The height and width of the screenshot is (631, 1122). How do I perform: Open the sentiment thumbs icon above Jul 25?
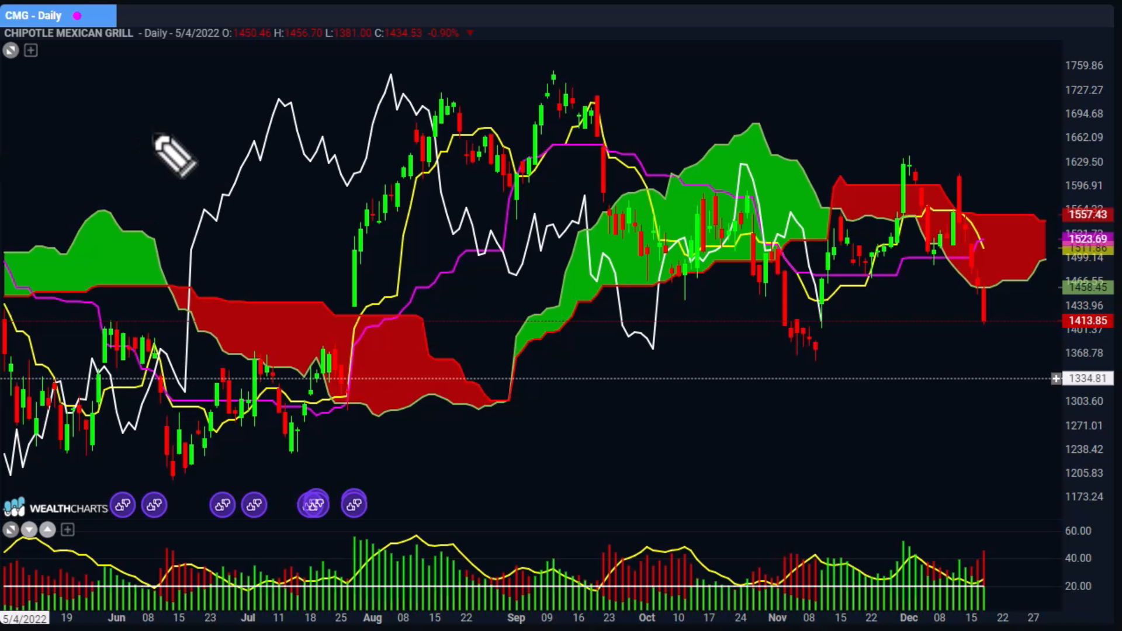click(354, 505)
